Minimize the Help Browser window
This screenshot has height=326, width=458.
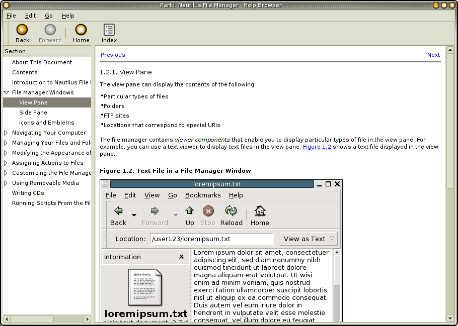tap(436, 5)
